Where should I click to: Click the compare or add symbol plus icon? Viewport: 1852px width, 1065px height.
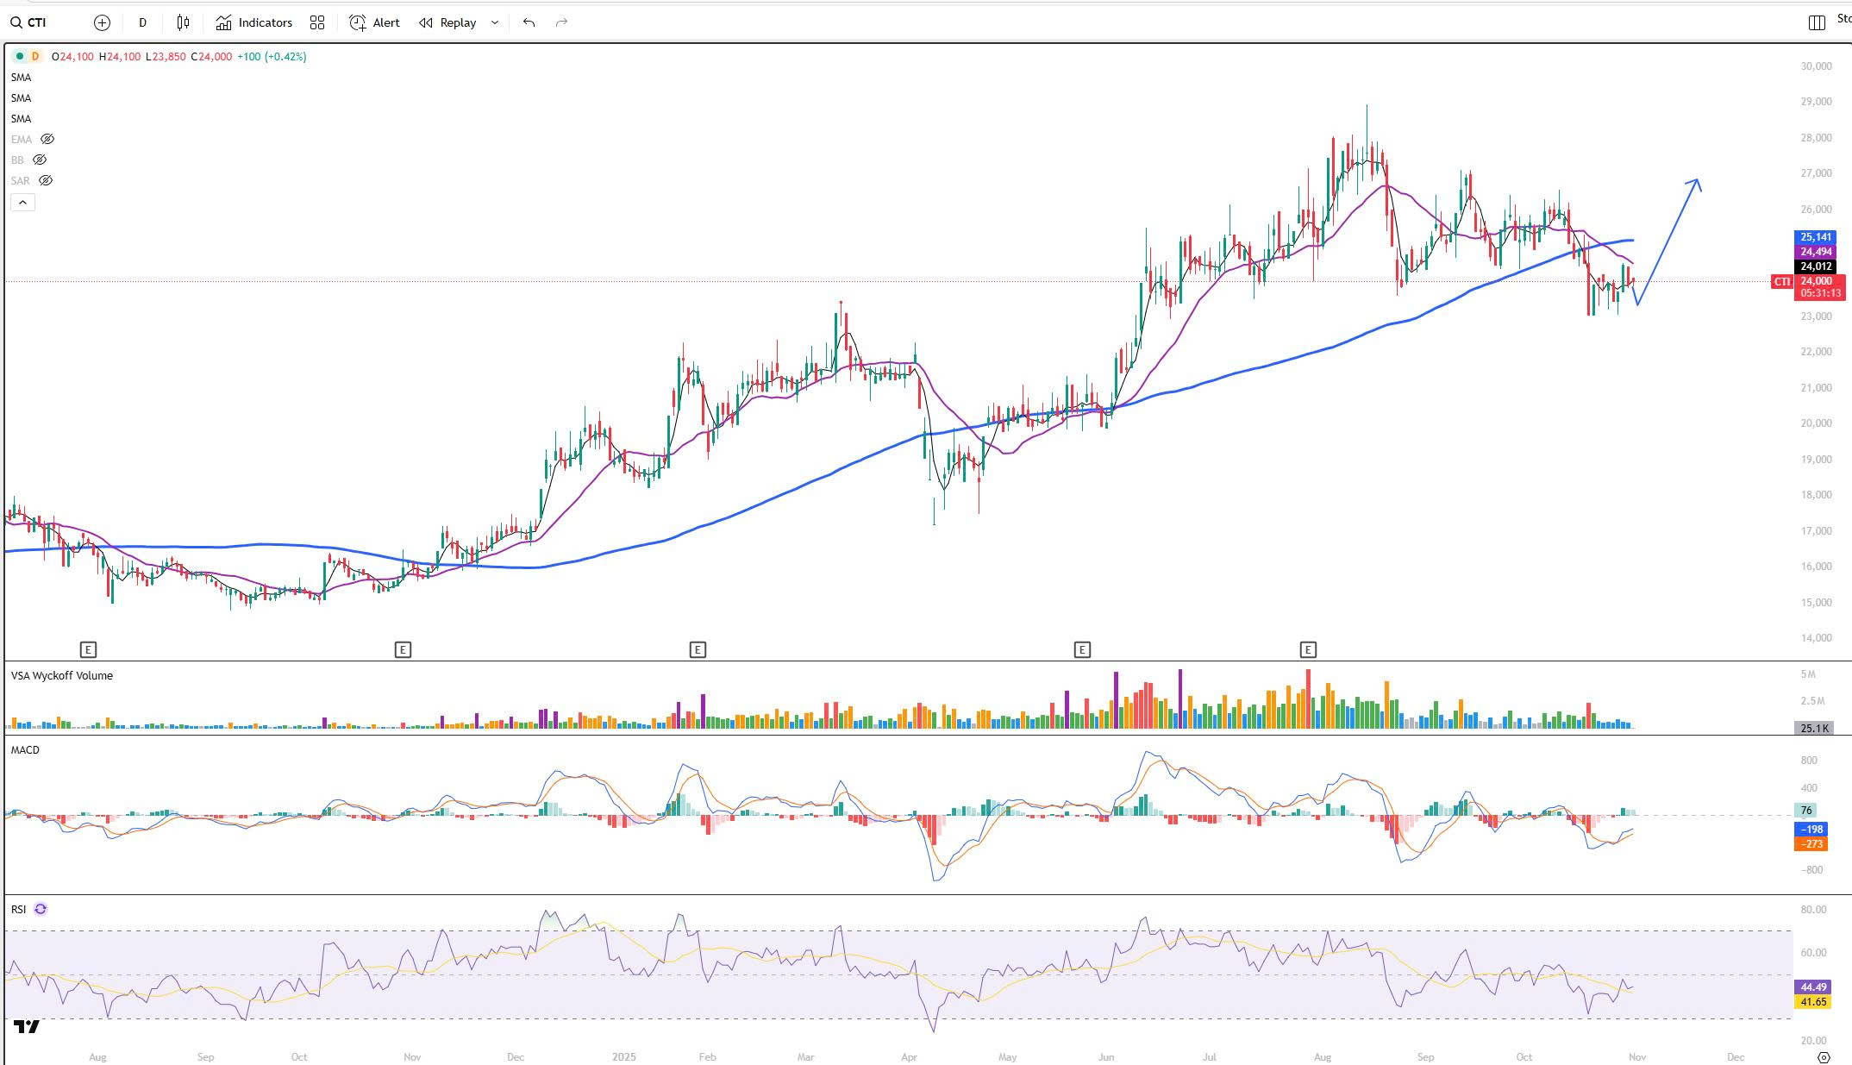point(102,23)
